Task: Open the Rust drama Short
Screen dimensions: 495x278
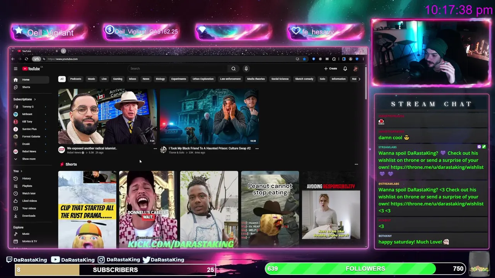Action: [87, 209]
